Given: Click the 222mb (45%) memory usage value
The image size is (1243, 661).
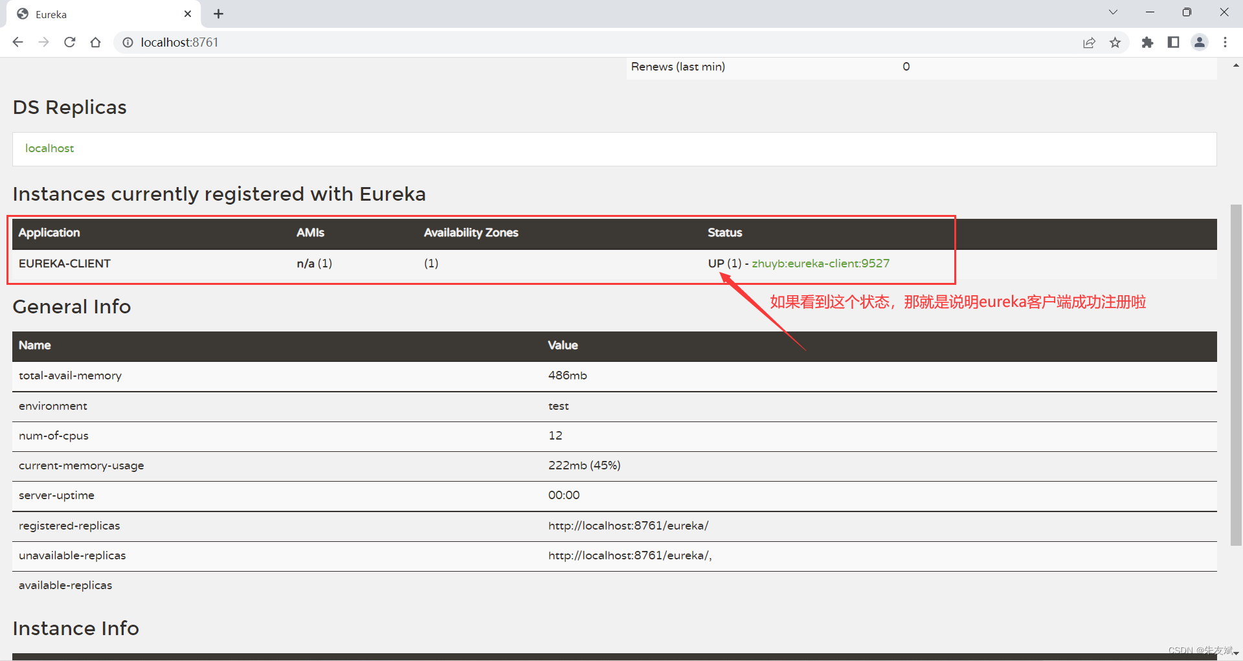Looking at the screenshot, I should (x=584, y=465).
